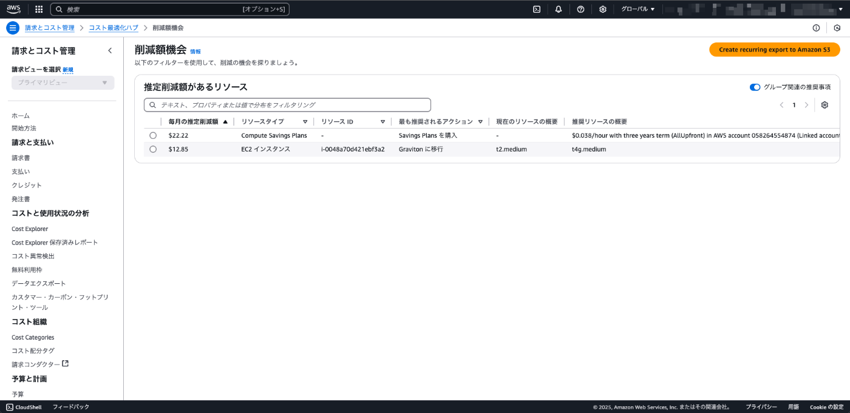Open ホーム in sidebar

click(x=21, y=115)
